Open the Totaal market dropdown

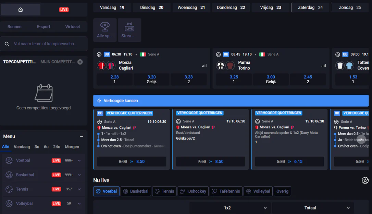pyautogui.click(x=313, y=208)
